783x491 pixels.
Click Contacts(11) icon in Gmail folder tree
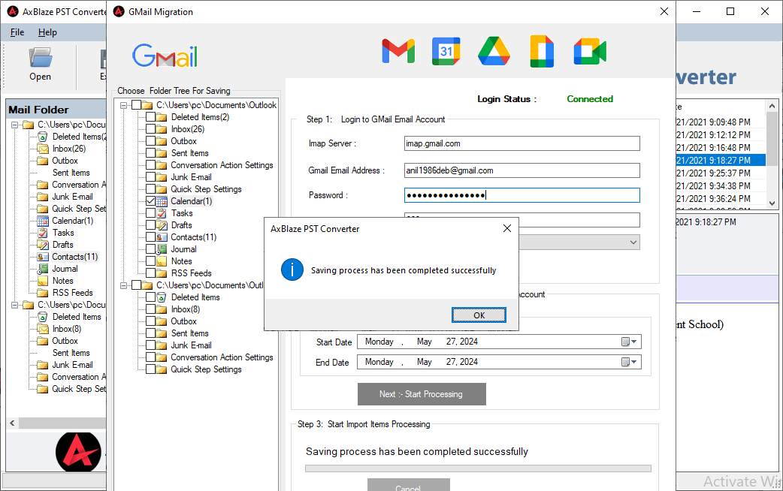(x=162, y=237)
